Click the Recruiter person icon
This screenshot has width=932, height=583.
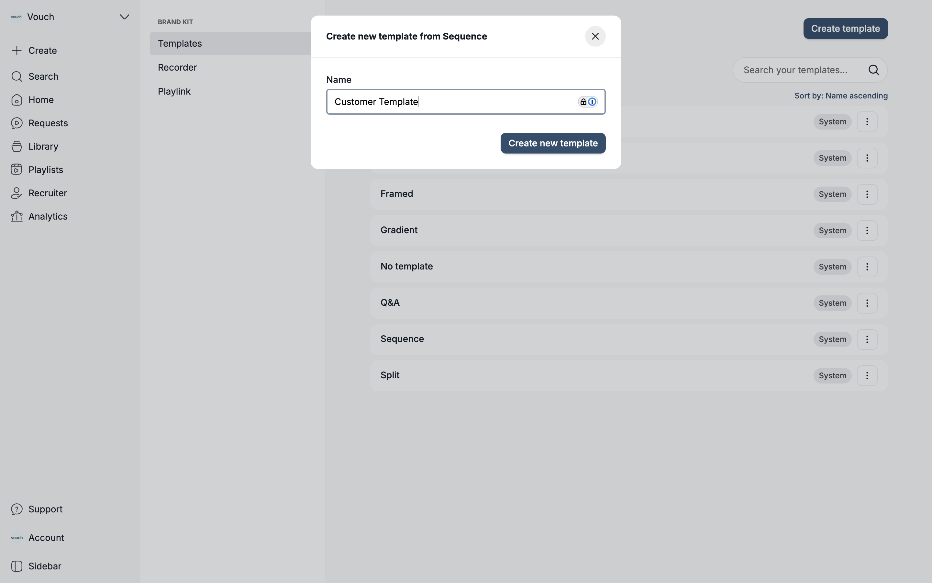(17, 193)
